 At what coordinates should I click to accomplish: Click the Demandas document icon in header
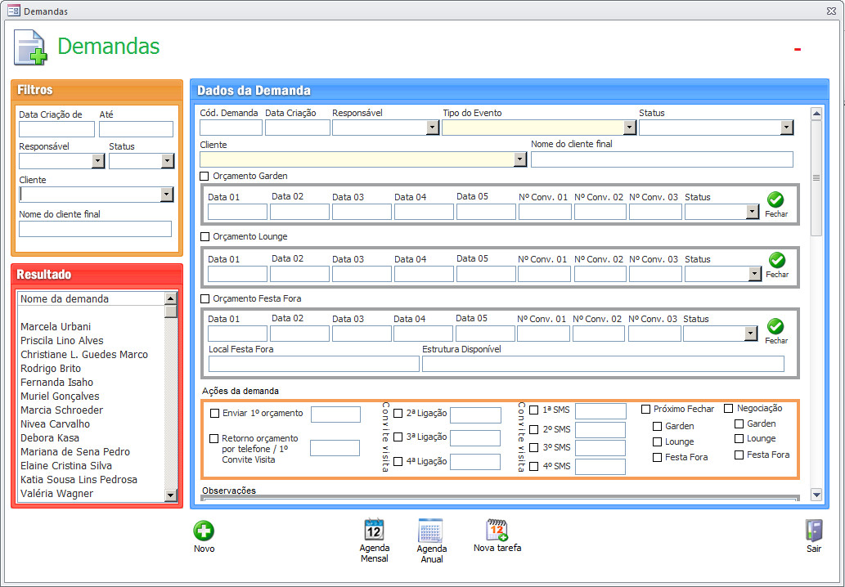click(30, 47)
